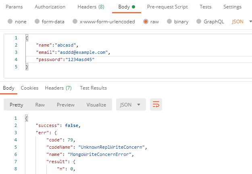Select the form-data radio option
252x174 pixels.
tap(37, 22)
